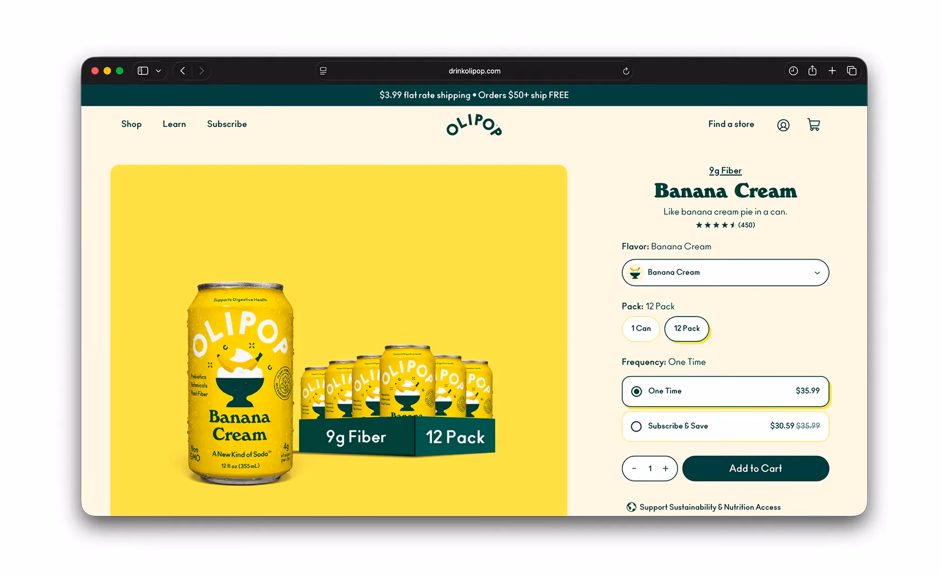Increase quantity with the plus button
The width and height of the screenshot is (942, 575).
coord(666,469)
